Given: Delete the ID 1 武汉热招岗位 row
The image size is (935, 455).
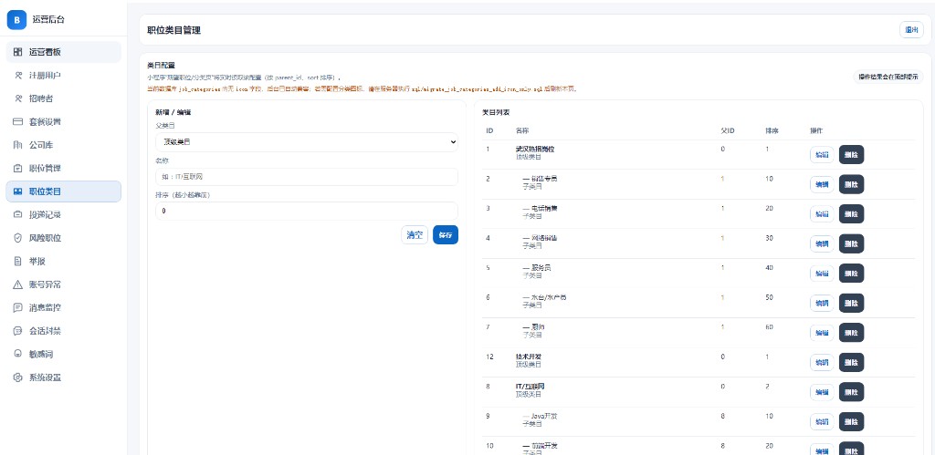Looking at the screenshot, I should click(x=851, y=154).
